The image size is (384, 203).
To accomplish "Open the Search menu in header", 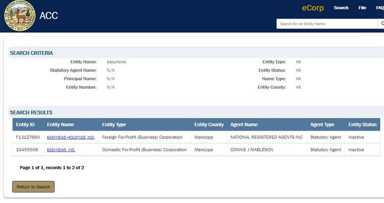I will [341, 8].
